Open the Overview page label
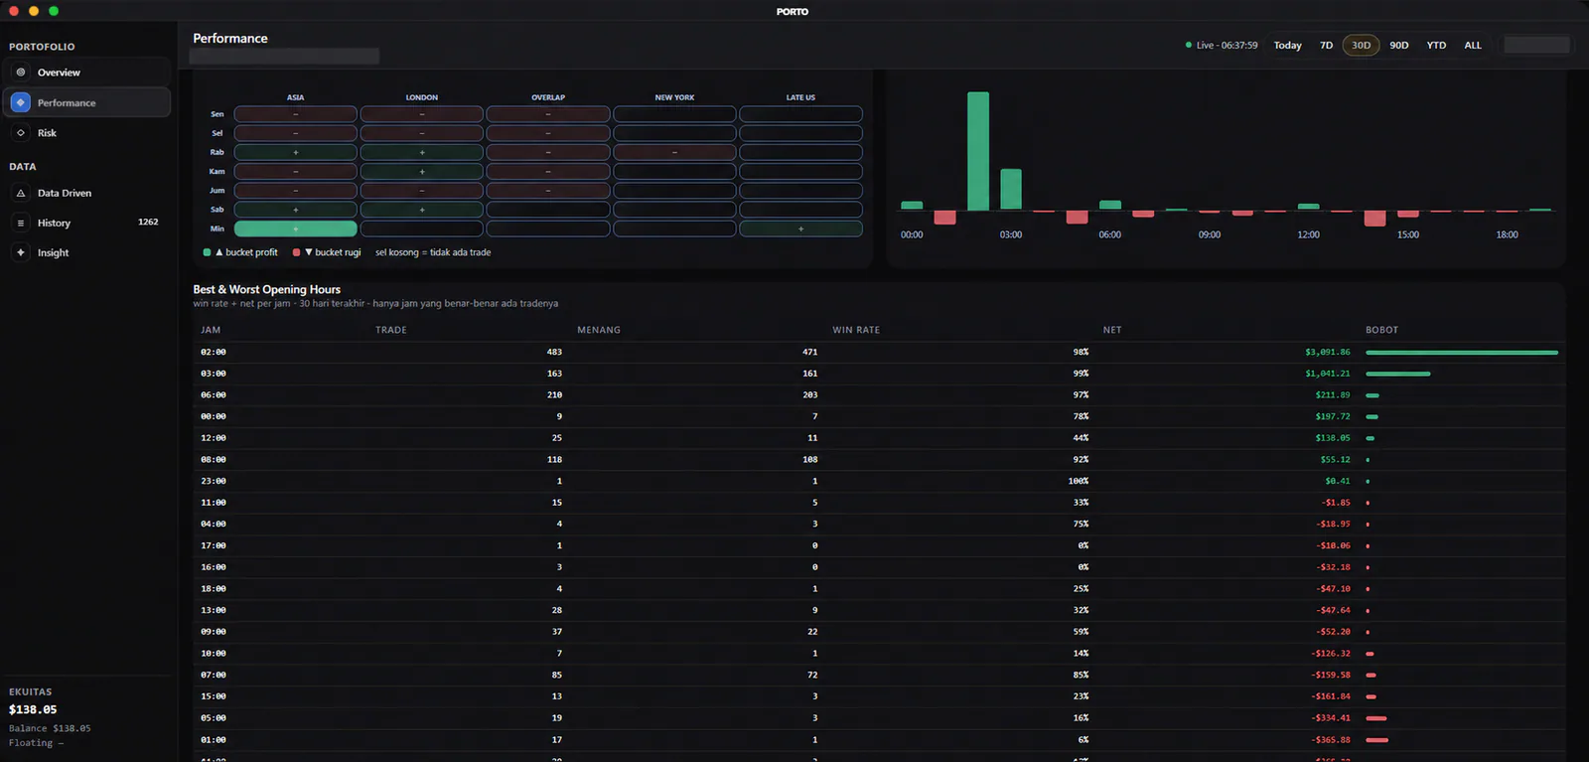Image resolution: width=1589 pixels, height=762 pixels. [x=59, y=73]
